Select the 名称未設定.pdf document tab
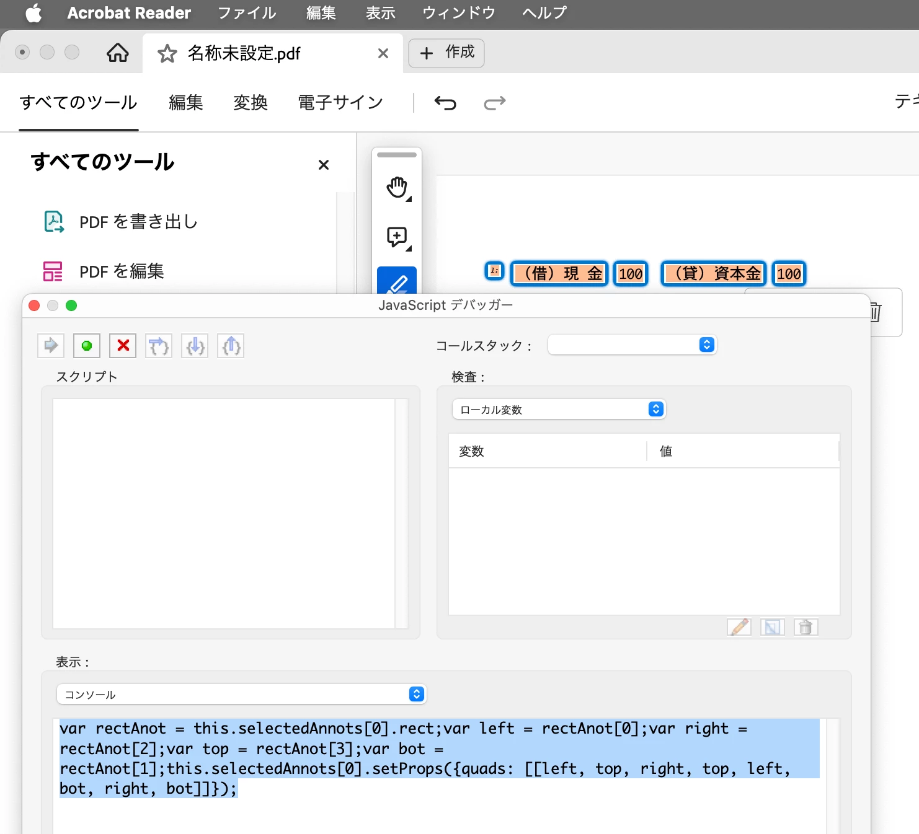Viewport: 919px width, 834px height. click(x=272, y=53)
